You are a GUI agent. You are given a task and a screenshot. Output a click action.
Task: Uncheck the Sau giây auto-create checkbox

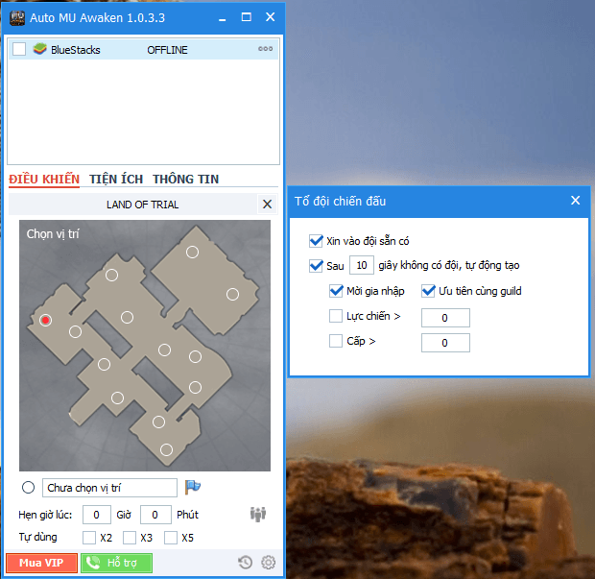tap(316, 265)
